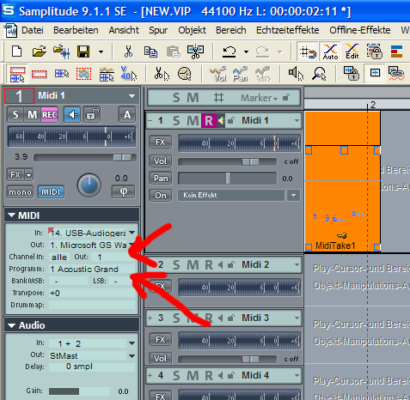The height and width of the screenshot is (400, 410).
Task: Open the Datei menu
Action: 33,30
